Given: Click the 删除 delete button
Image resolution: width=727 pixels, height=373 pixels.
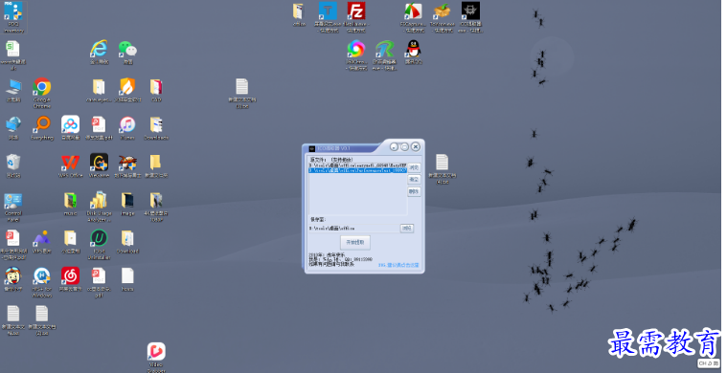Looking at the screenshot, I should point(414,191).
